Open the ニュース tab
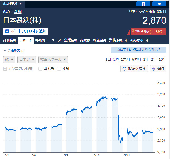Viewport: 170px width, 159px height. (x=55, y=40)
